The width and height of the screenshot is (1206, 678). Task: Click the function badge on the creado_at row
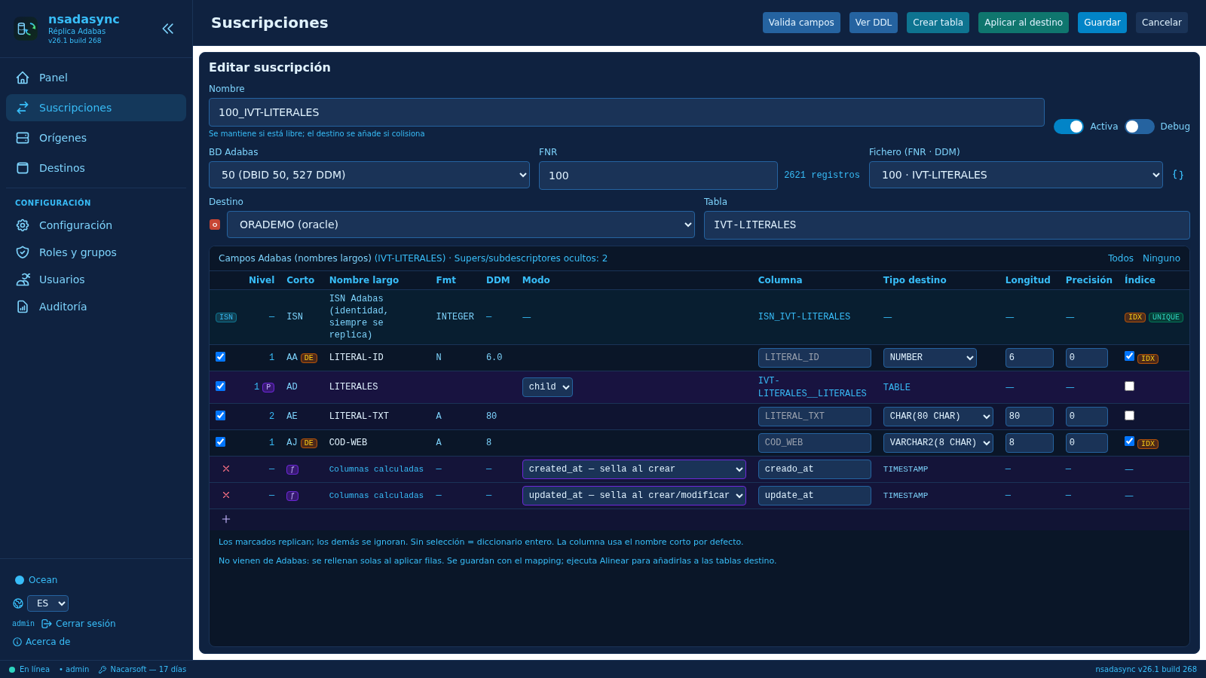tap(292, 469)
